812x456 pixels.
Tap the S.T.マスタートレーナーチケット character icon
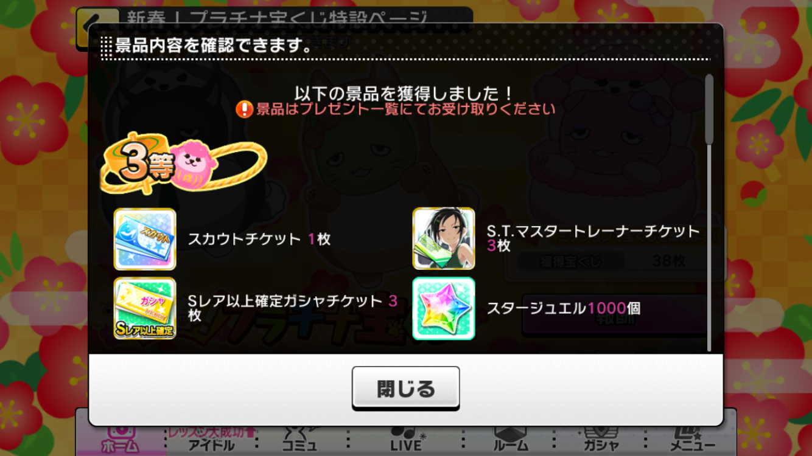444,238
